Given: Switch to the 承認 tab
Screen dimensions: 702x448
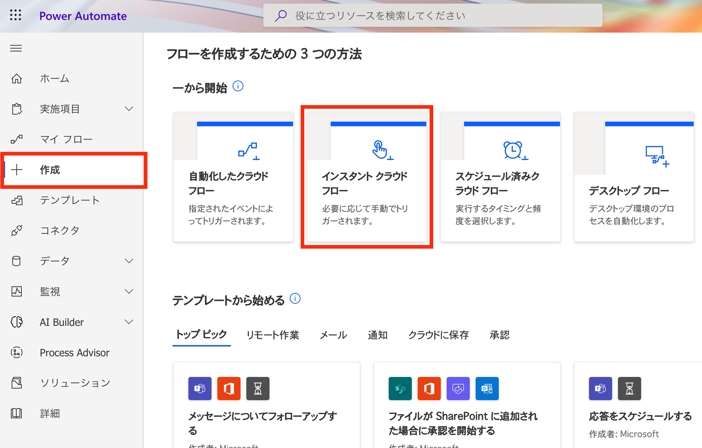Looking at the screenshot, I should coord(500,335).
